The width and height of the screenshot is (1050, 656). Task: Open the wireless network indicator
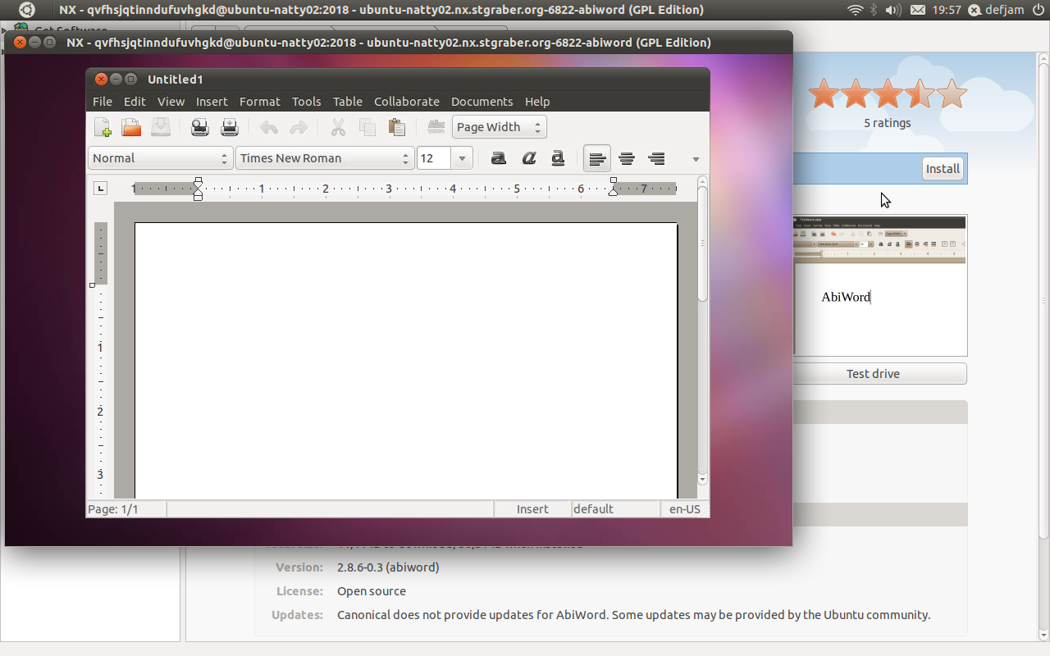[x=856, y=10]
